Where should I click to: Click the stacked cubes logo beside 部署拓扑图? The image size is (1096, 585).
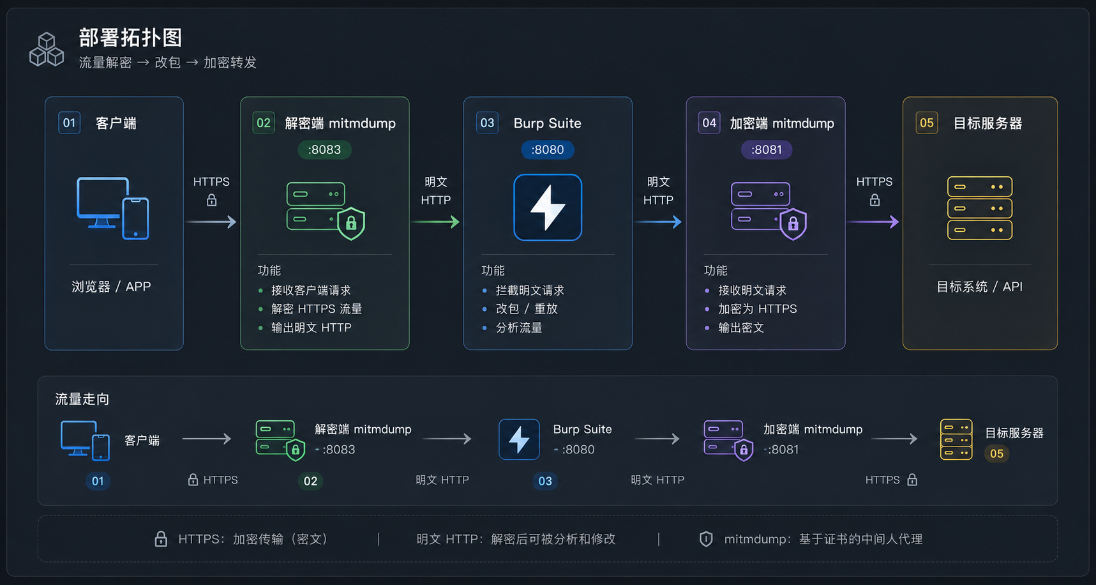coord(47,49)
